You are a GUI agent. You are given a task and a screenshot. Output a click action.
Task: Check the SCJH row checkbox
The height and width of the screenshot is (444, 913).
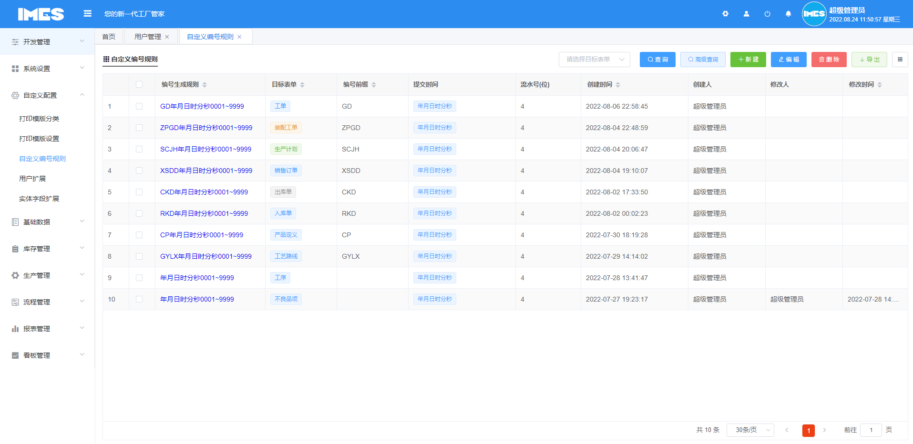point(139,149)
